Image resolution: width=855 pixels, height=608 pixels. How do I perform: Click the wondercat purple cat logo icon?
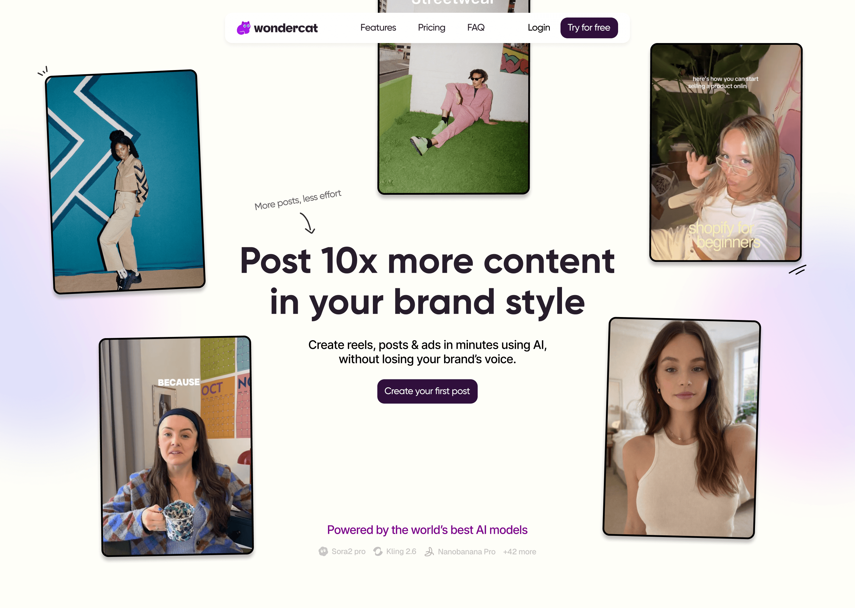point(243,28)
